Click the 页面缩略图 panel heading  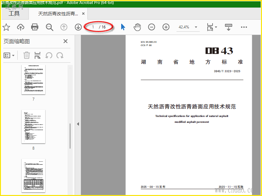(17, 41)
